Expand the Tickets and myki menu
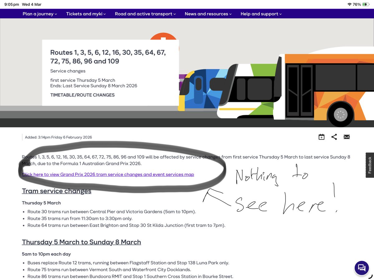This screenshot has height=280, width=374. click(86, 14)
